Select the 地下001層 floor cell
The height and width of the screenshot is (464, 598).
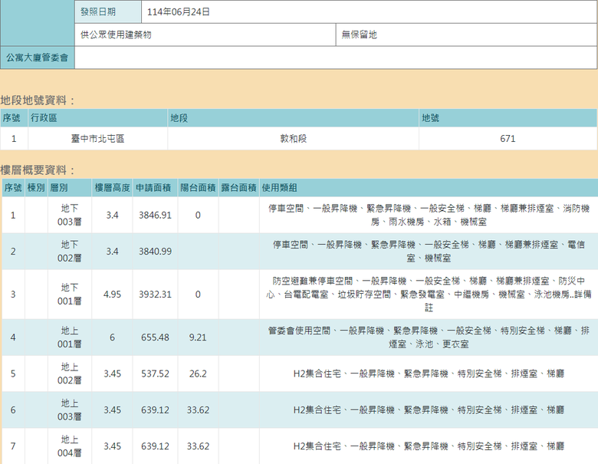coord(70,295)
